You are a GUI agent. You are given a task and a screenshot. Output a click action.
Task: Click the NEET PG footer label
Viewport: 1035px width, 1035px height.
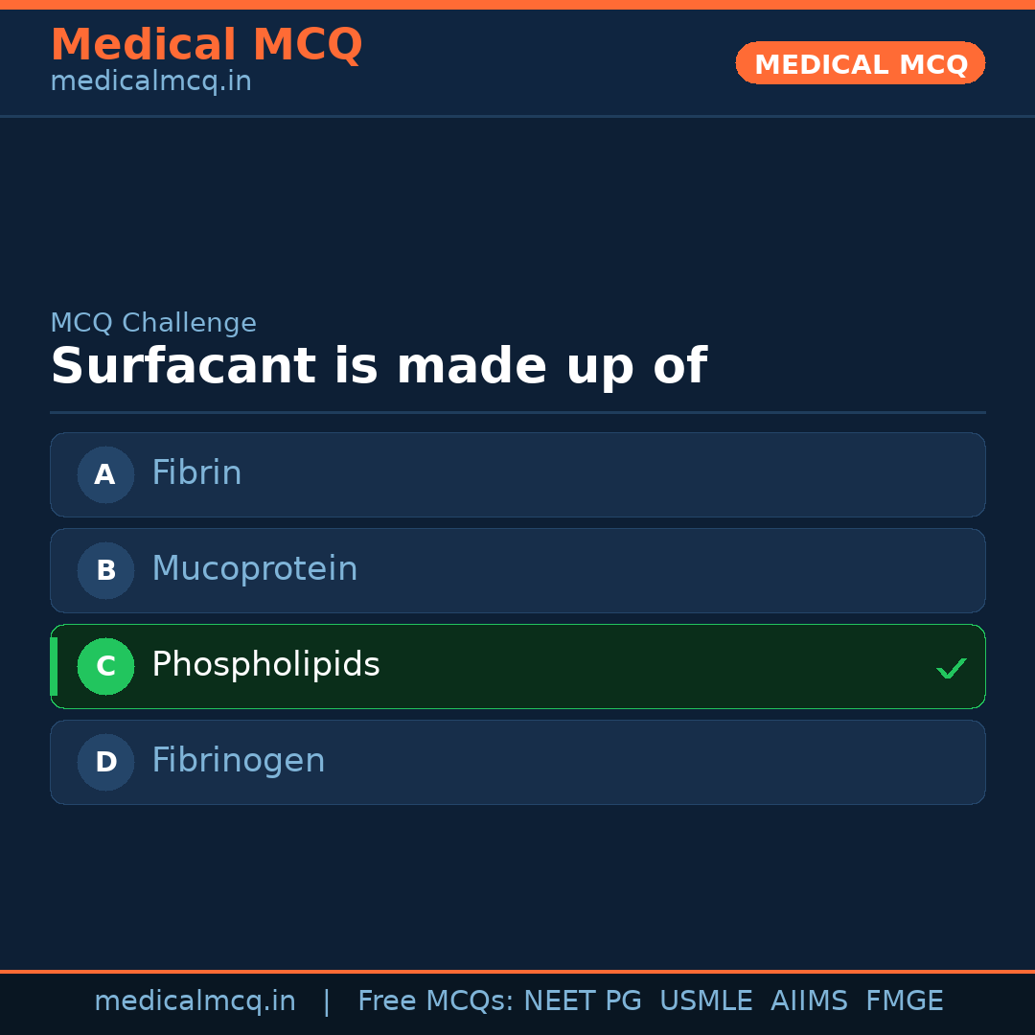[x=582, y=1000]
